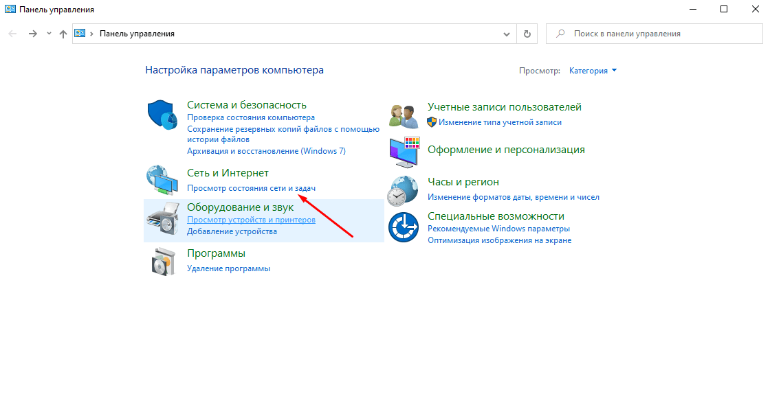Click the Clock and Region globe icon

[x=404, y=190]
